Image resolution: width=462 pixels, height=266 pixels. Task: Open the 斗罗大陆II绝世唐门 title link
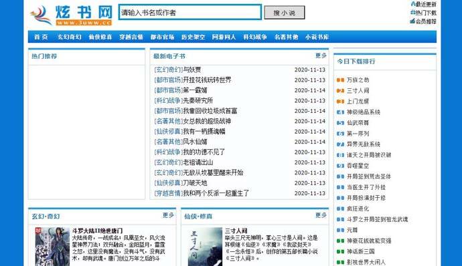tap(97, 231)
